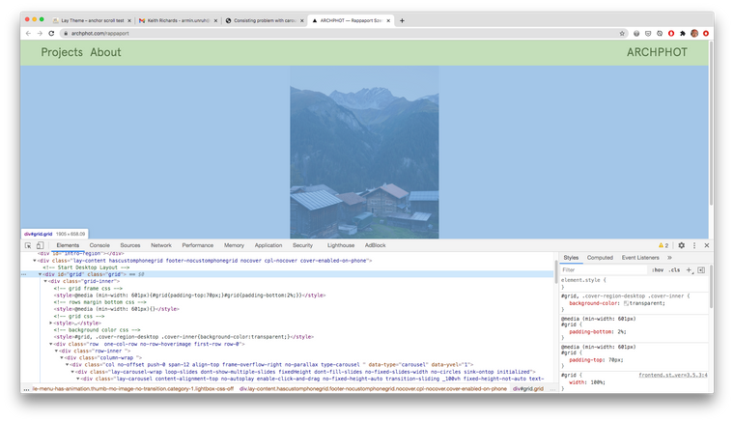Select div#grid.grid breadcrumb item
The width and height of the screenshot is (734, 422).
point(528,389)
